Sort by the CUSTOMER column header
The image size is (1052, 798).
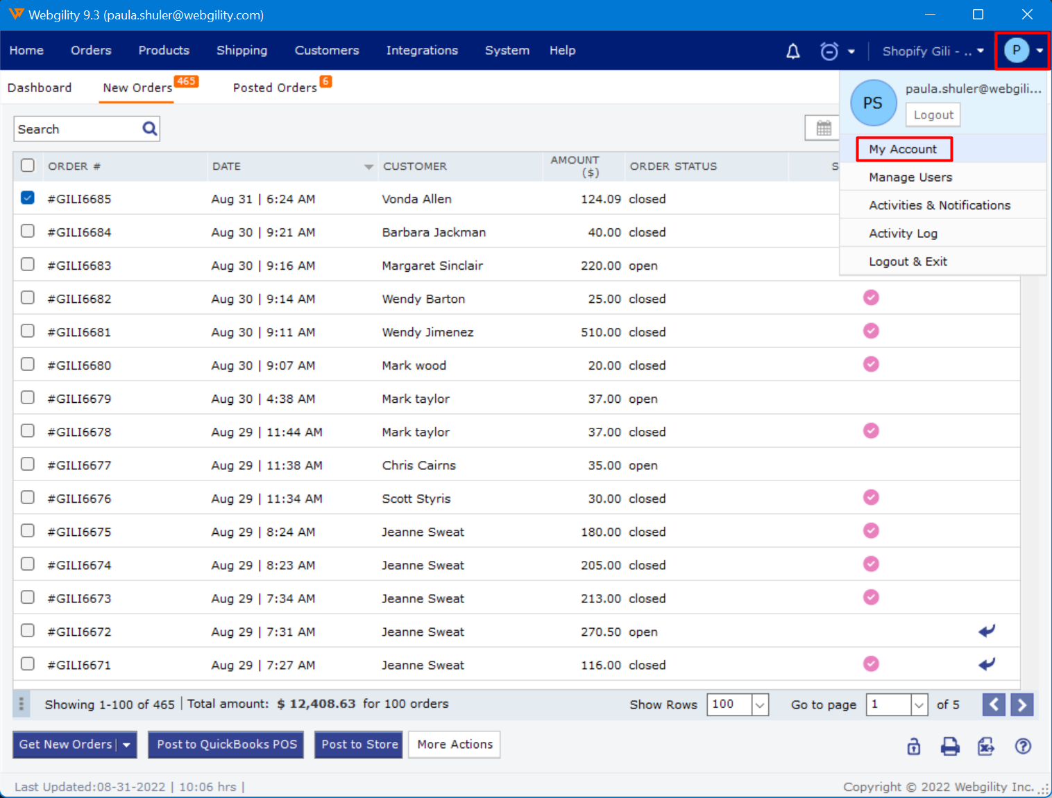click(x=415, y=166)
